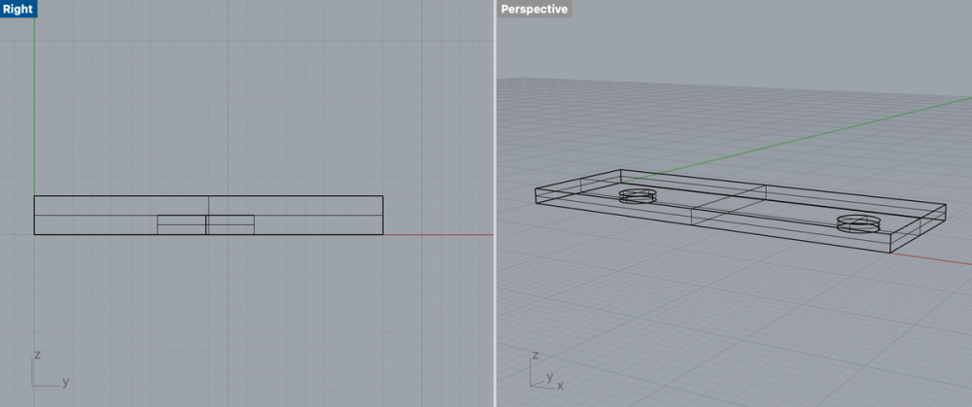972x407 pixels.
Task: Click the z-y axes icon in Right view
Action: [x=49, y=370]
